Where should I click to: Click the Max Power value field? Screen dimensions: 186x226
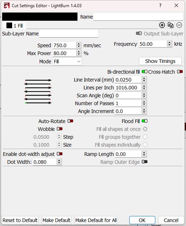65,53
